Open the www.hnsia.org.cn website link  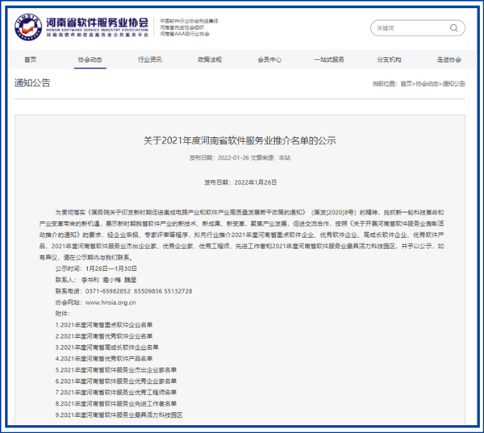point(110,302)
